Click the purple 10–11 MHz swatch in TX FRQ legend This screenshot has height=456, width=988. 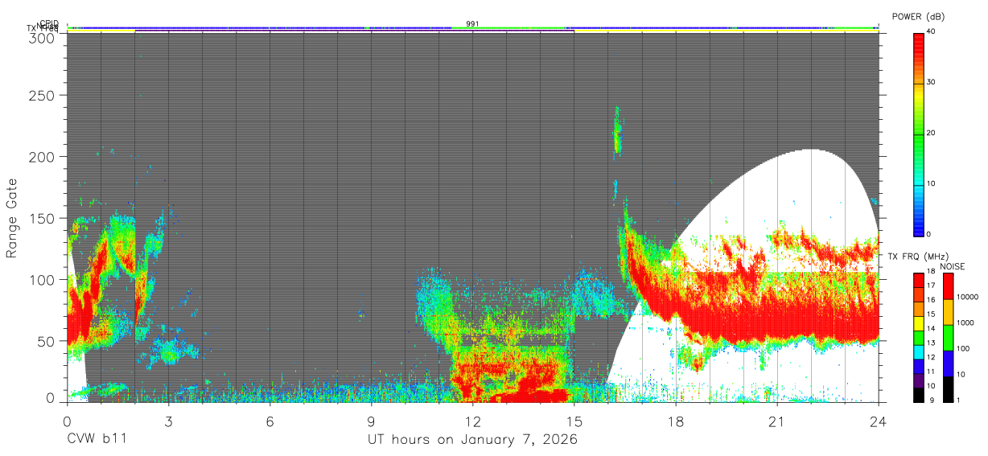pos(918,382)
